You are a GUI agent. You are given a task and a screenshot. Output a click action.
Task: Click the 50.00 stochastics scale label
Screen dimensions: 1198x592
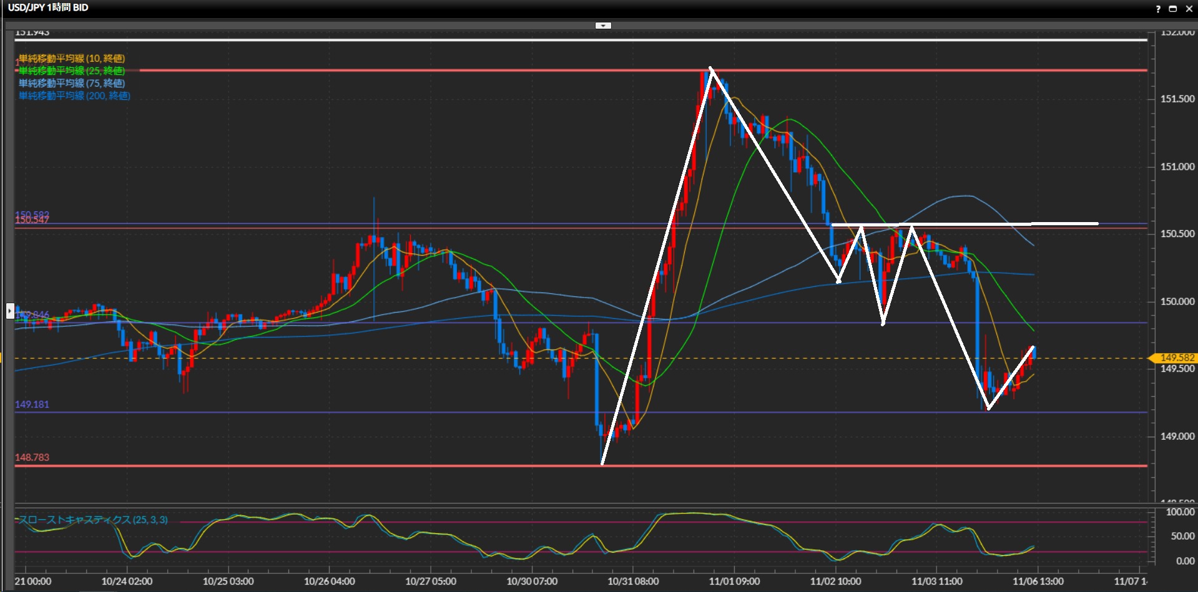(x=1182, y=536)
